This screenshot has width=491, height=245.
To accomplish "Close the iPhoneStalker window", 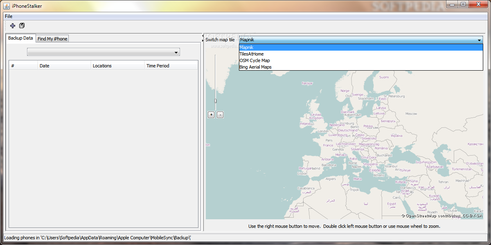I will pos(478,4).
